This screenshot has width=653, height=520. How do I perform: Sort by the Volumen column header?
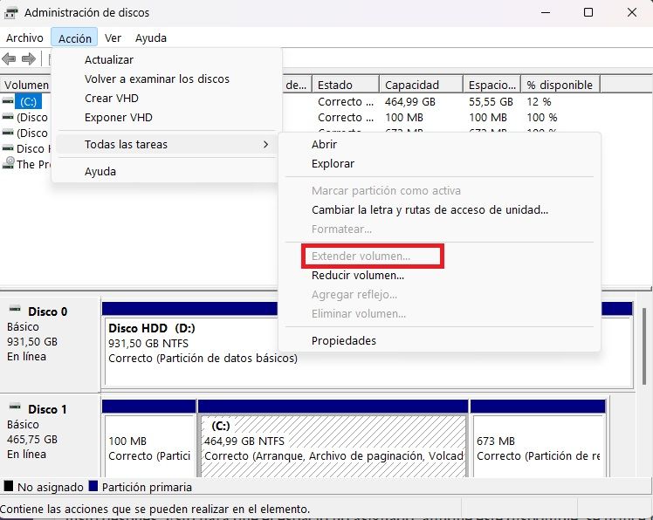coord(26,85)
